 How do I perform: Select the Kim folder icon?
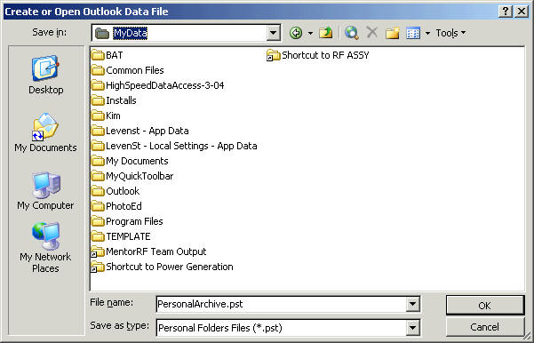pos(98,116)
